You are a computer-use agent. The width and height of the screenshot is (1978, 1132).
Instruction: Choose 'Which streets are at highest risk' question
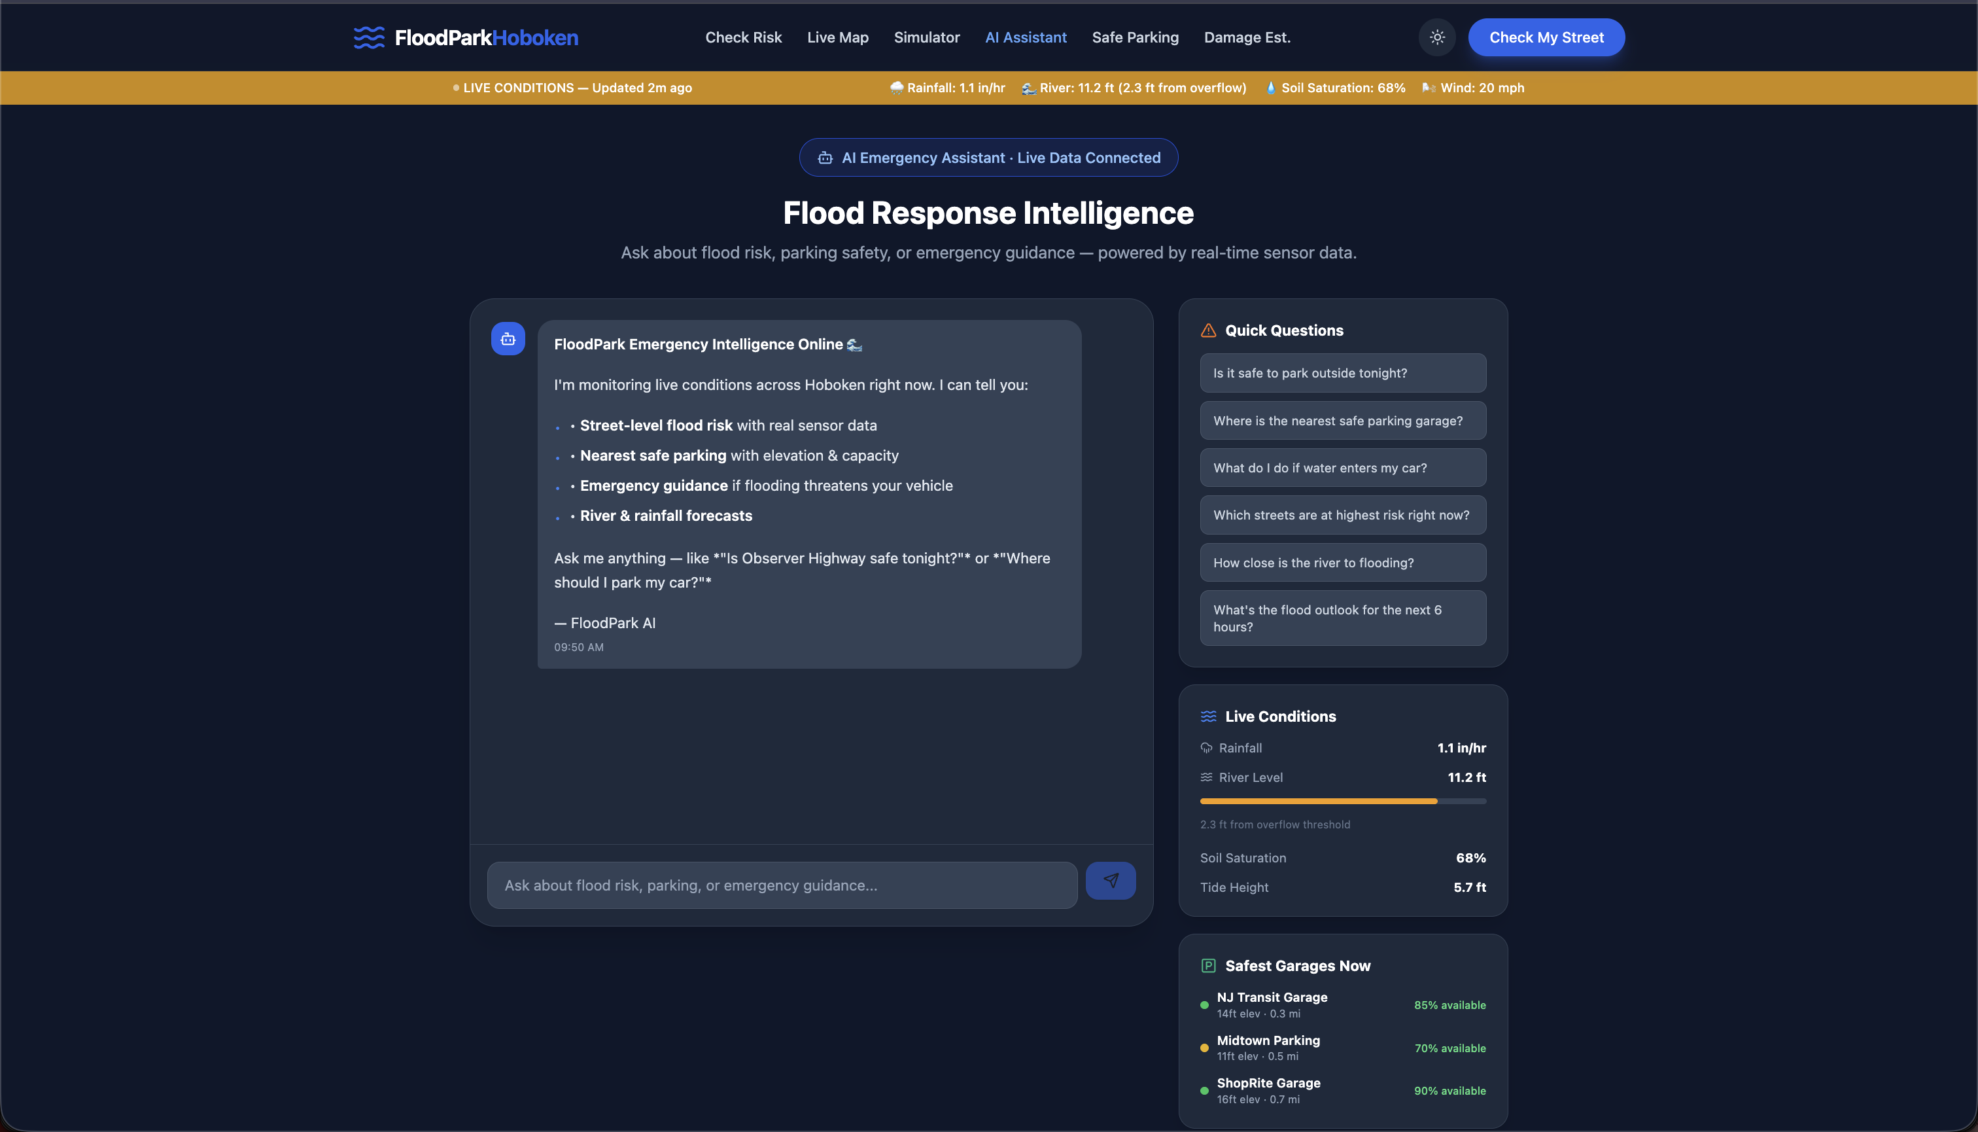pos(1343,516)
